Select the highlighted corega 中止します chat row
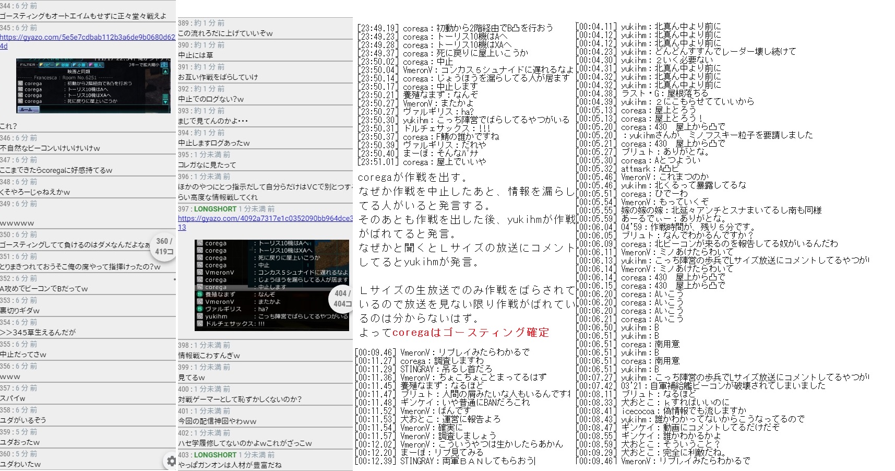895x471 pixels. pyautogui.click(x=271, y=287)
